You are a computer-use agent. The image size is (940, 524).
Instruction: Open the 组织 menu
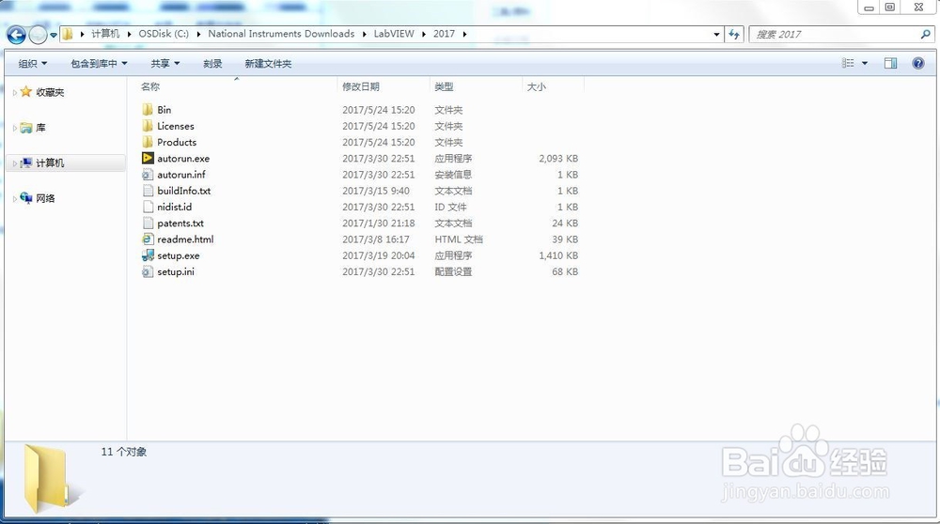(x=32, y=64)
